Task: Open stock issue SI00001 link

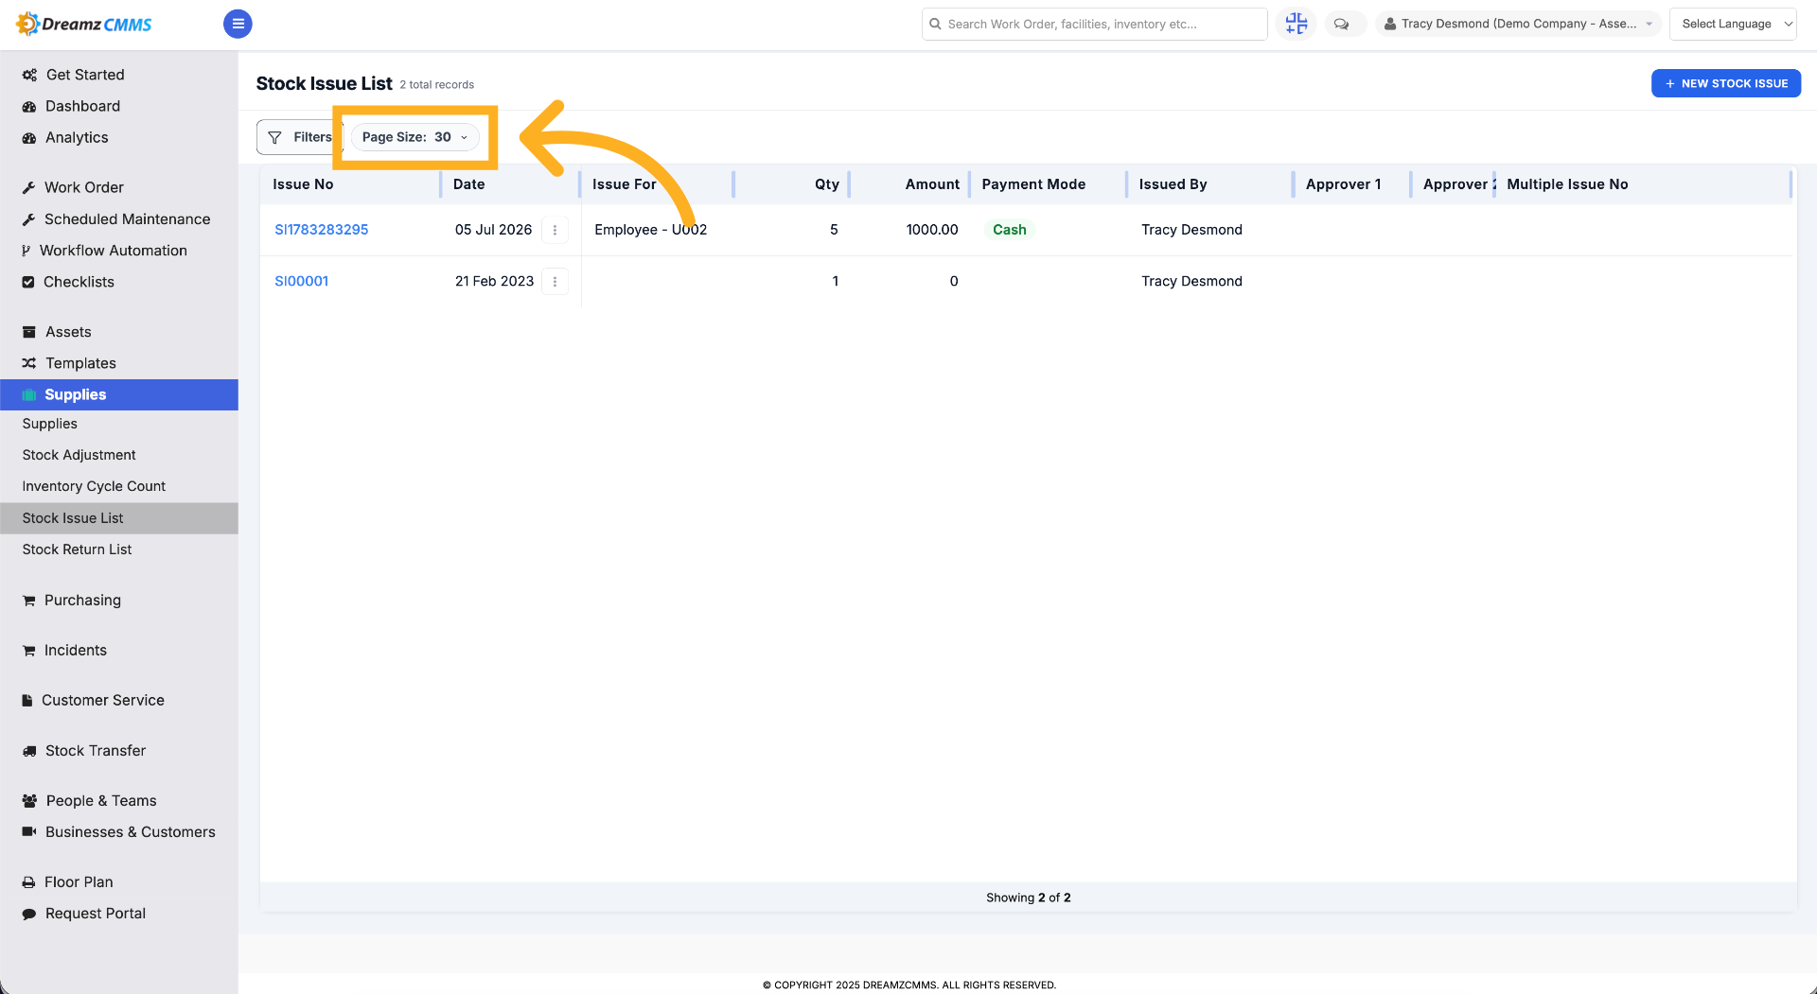Action: [x=302, y=281]
